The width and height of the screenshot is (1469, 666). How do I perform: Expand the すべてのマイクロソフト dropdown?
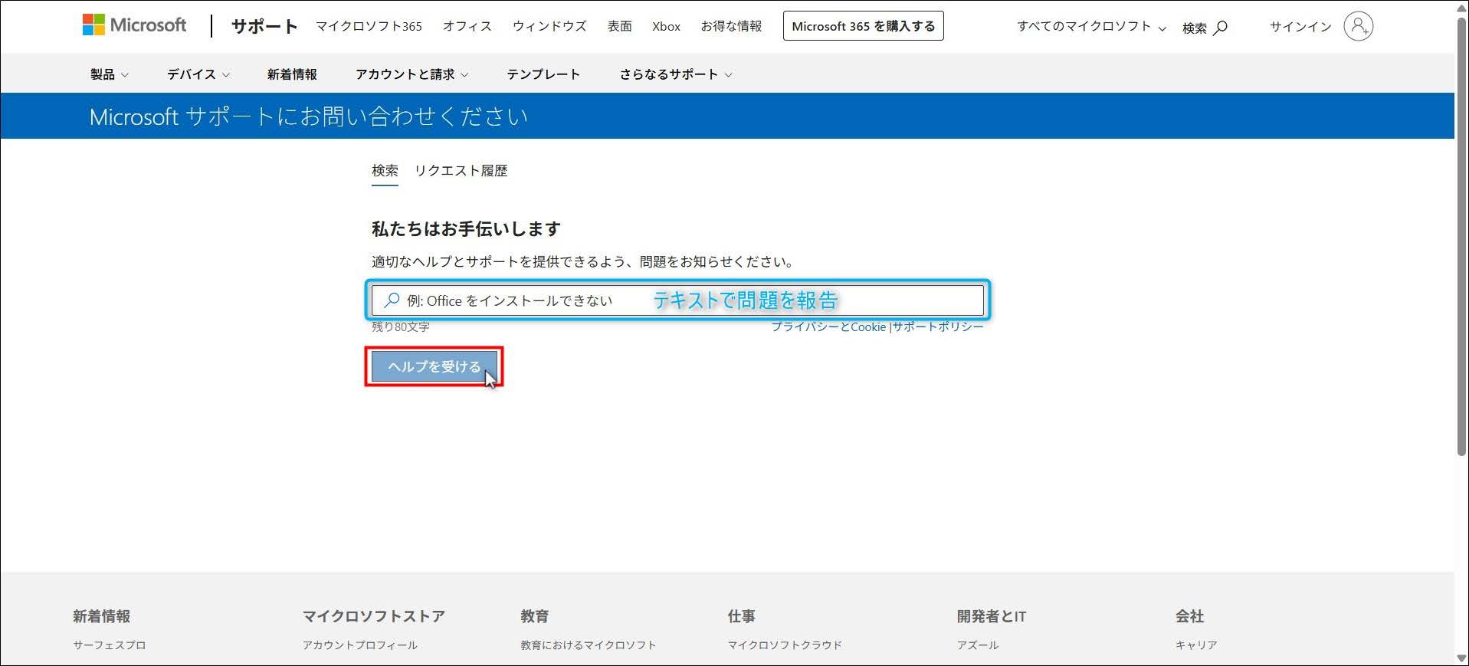[1091, 26]
